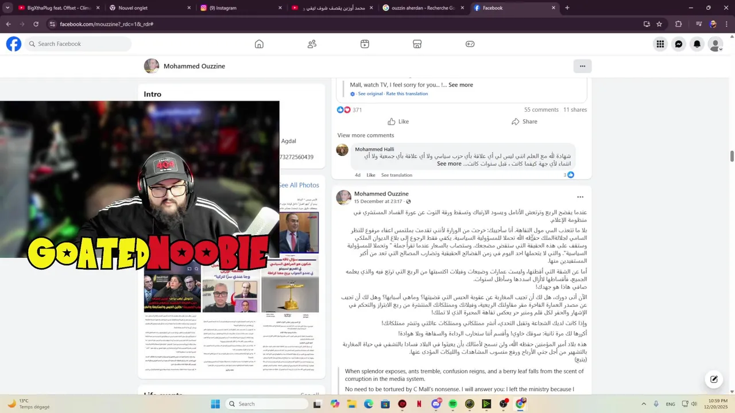Go back to previous page

[8, 24]
